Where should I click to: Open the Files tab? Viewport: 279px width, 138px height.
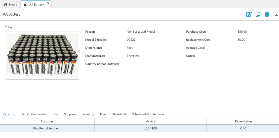[x=103, y=114]
